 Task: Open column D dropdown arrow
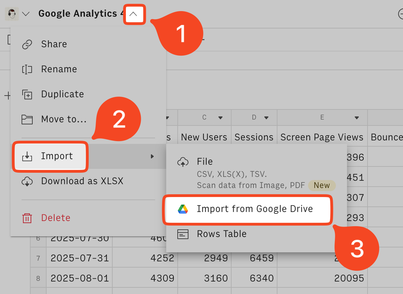tap(266, 118)
